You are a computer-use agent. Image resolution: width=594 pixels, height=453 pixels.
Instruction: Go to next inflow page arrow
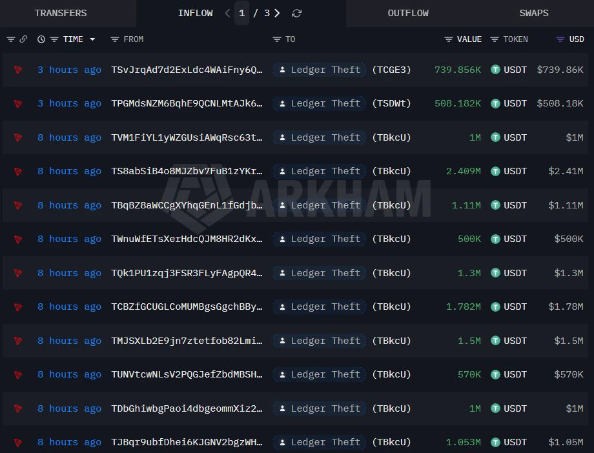point(277,14)
